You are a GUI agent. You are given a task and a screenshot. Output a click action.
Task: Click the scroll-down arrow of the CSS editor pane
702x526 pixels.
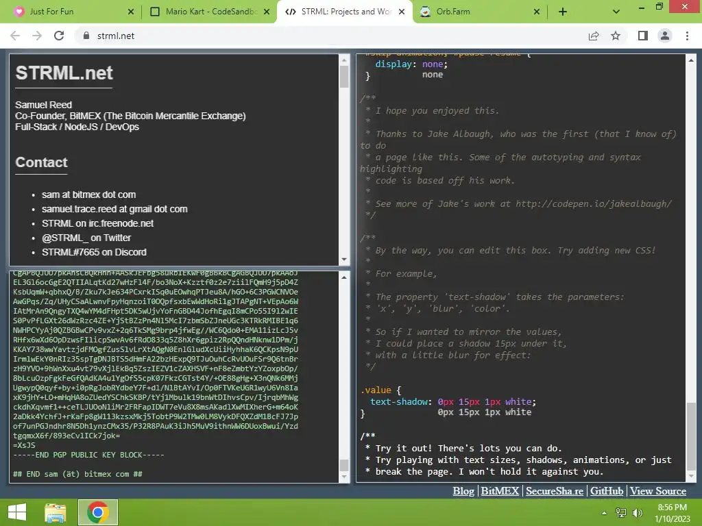691,477
